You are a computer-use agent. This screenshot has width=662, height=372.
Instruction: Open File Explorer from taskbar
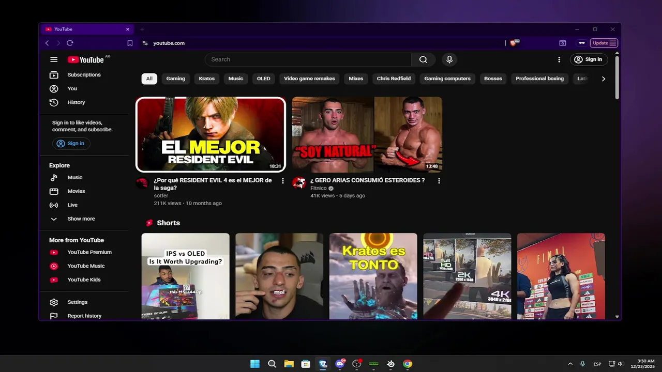(289, 364)
